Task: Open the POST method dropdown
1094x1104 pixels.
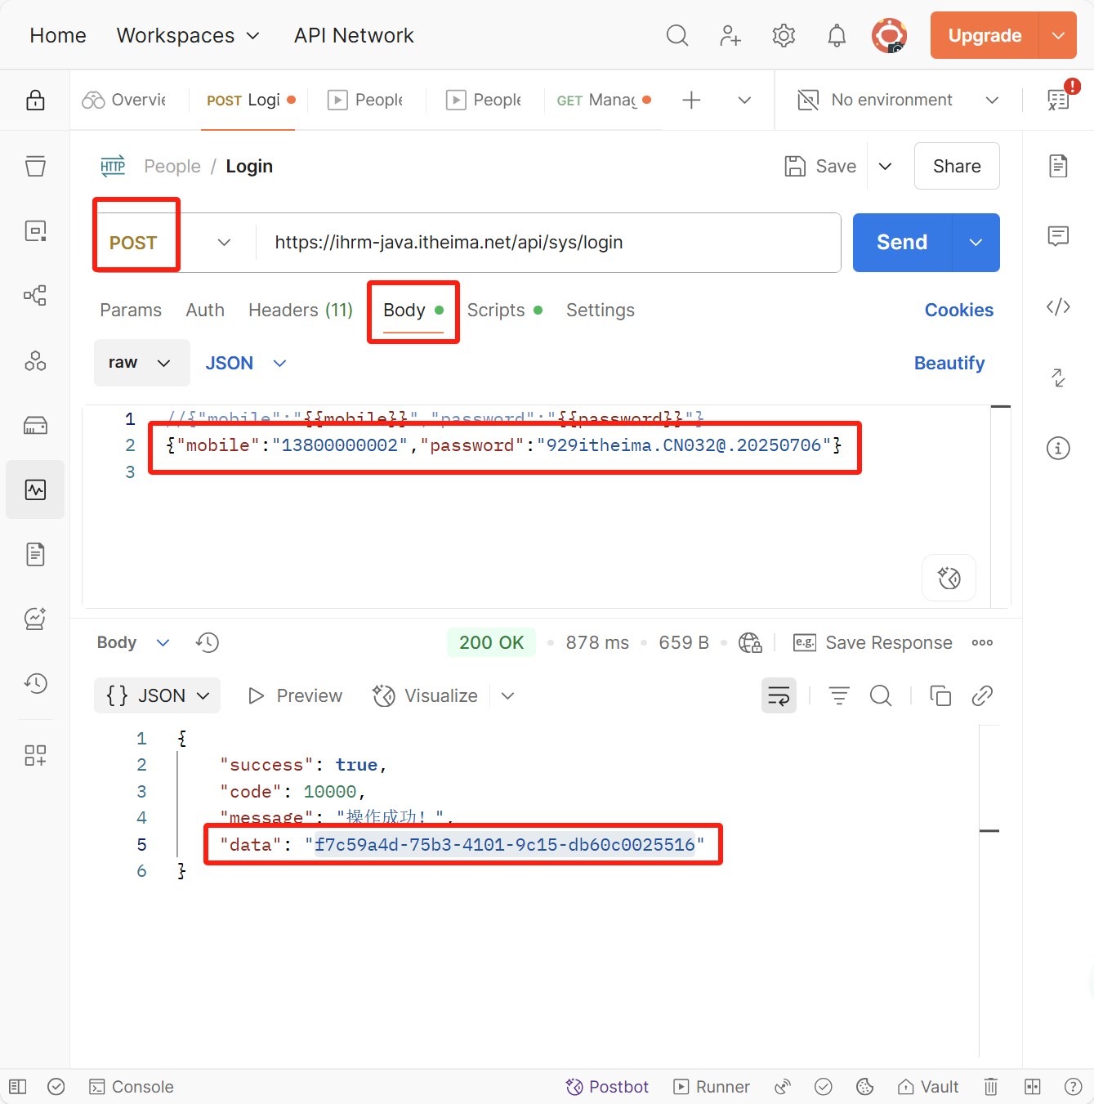Action: [x=224, y=242]
